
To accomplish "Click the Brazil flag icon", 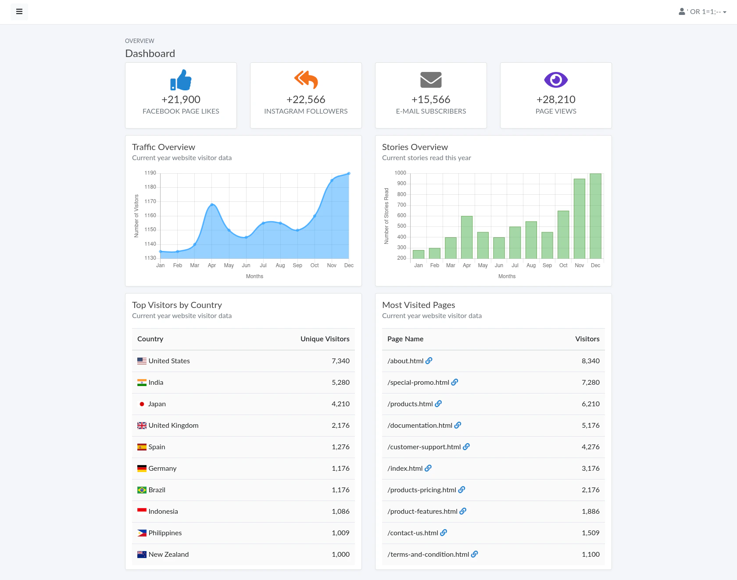I will [x=142, y=490].
